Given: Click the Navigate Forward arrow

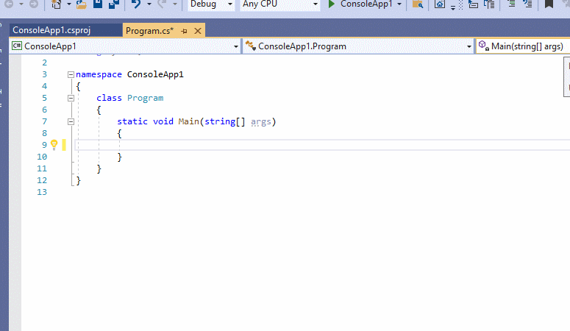Looking at the screenshot, I should click(33, 4).
